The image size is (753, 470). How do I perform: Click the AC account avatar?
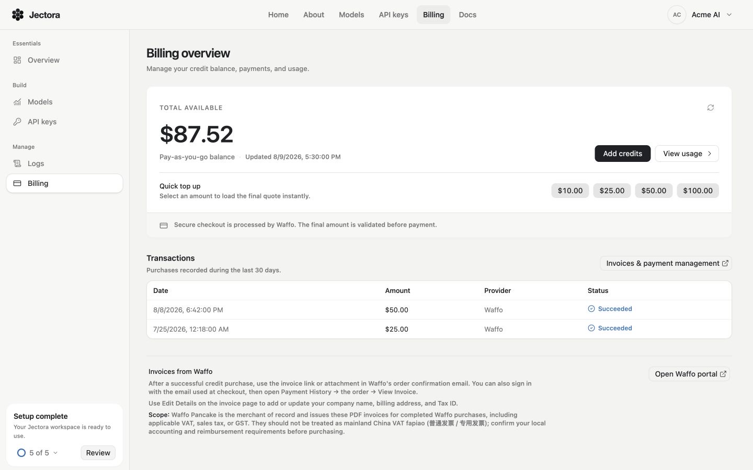pos(677,15)
